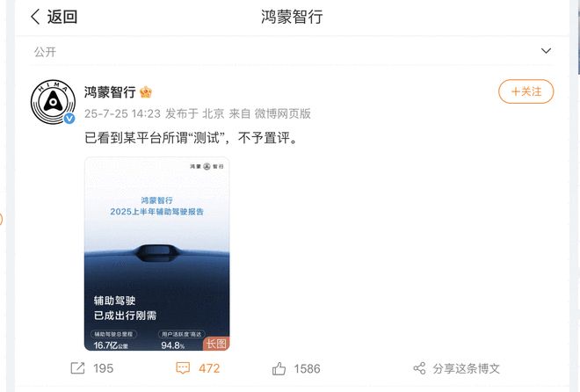Click the back arrow chevron icon
The image size is (580, 392).
35,17
